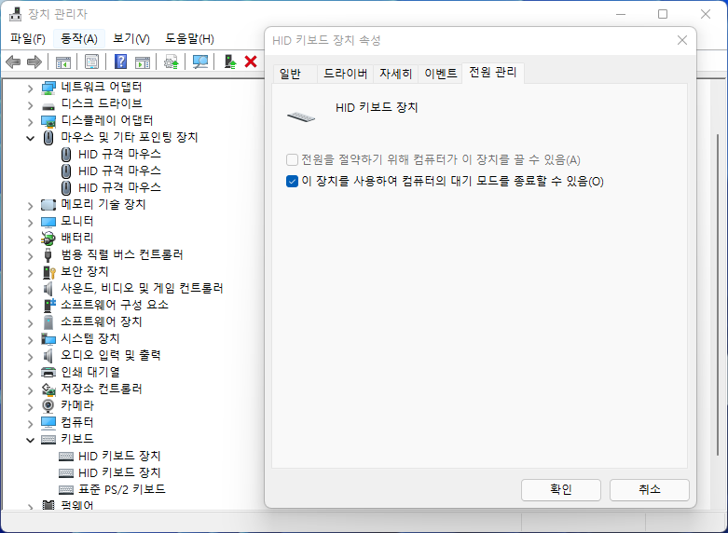Expand the 인쇄 대기열 node chevron

click(30, 374)
